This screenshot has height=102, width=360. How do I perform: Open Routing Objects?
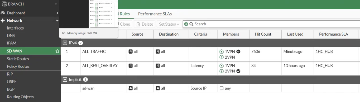coord(20,97)
